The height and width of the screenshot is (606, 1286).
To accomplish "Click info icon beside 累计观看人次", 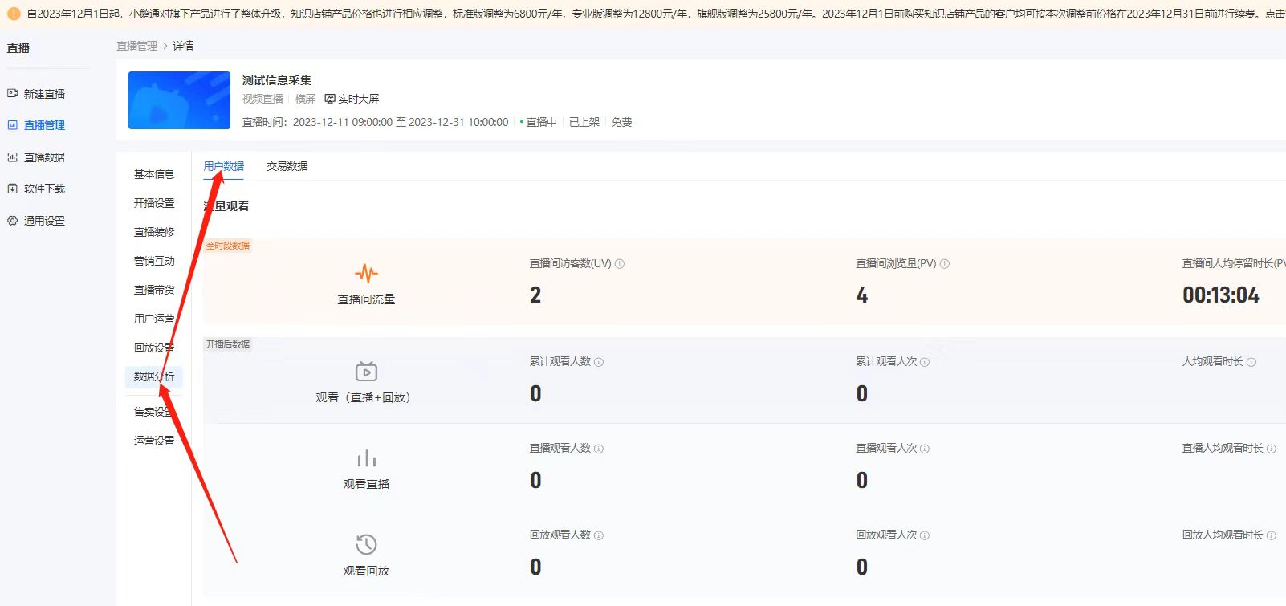I will [x=925, y=362].
